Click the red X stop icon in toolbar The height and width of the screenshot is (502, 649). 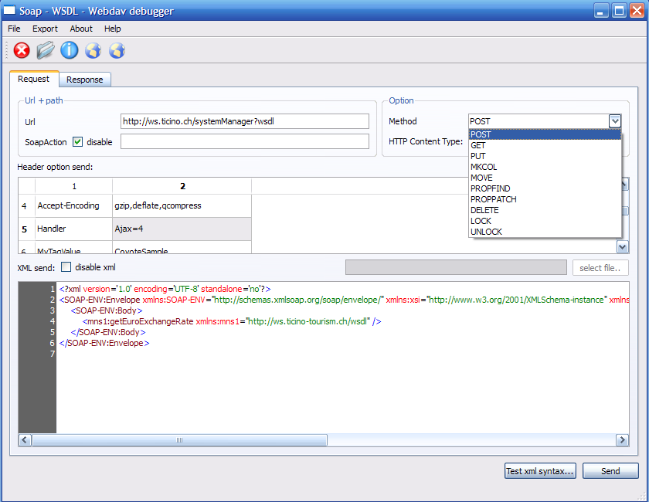click(x=22, y=50)
